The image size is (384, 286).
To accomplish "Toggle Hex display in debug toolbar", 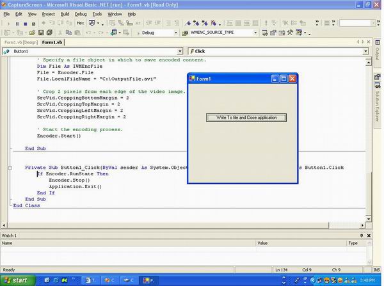I will [80, 23].
